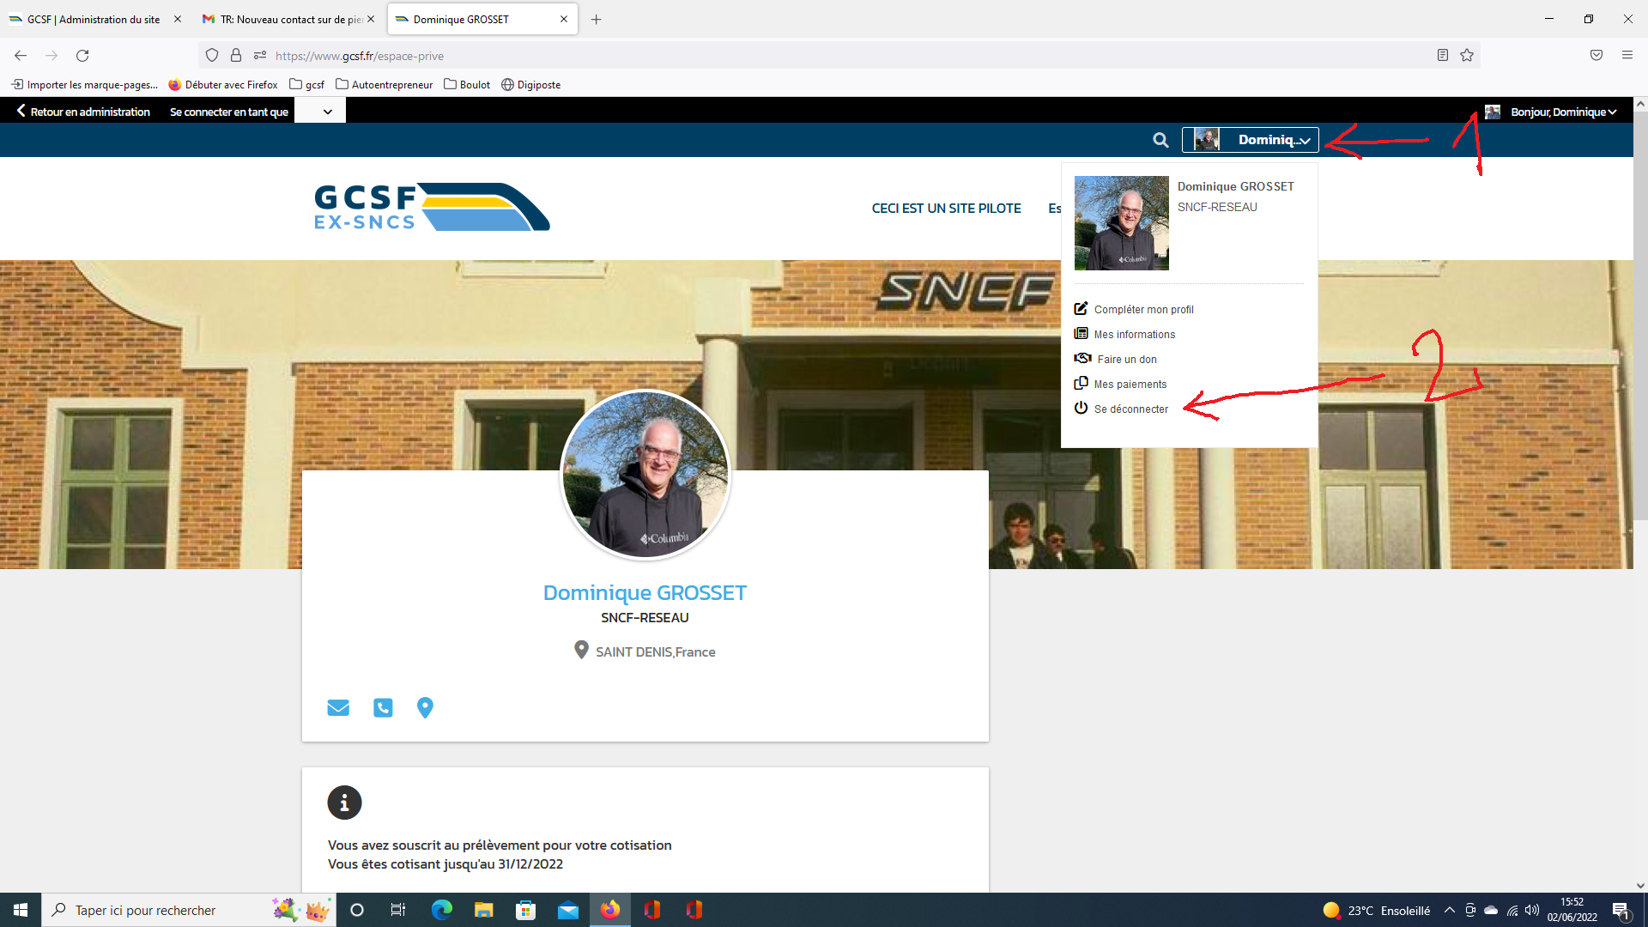Reload the page with refresh icon
The image size is (1648, 927).
(82, 56)
